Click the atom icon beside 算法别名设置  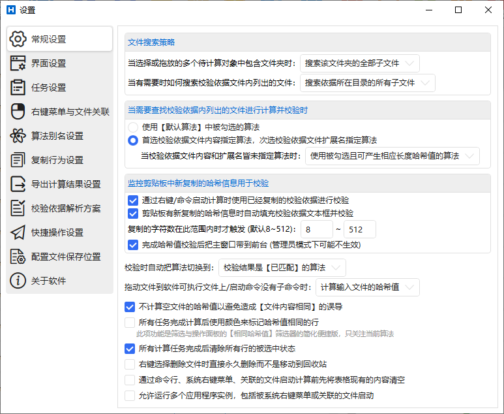click(18, 136)
